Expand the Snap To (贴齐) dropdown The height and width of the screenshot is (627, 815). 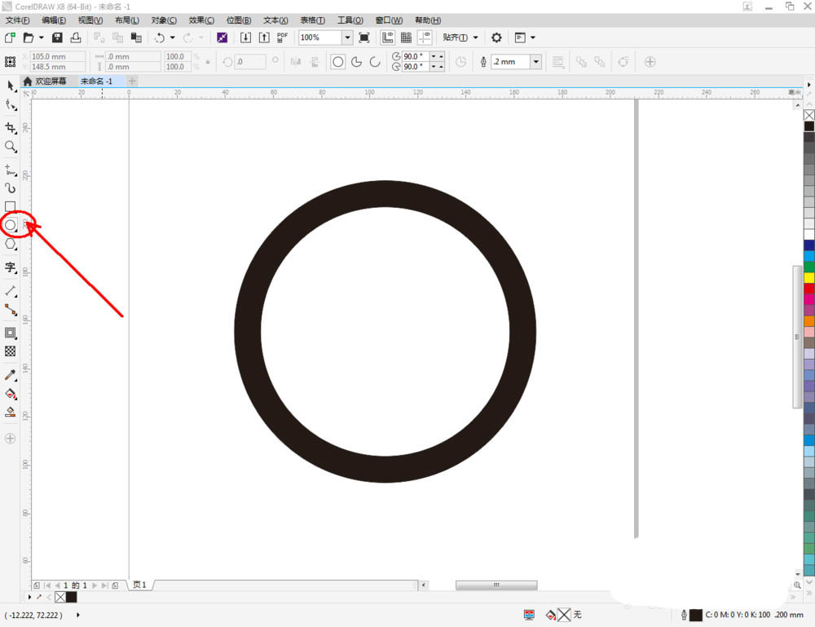click(x=460, y=38)
